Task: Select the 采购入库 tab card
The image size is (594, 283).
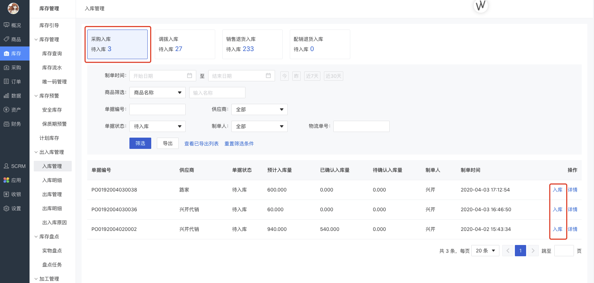Action: point(117,44)
